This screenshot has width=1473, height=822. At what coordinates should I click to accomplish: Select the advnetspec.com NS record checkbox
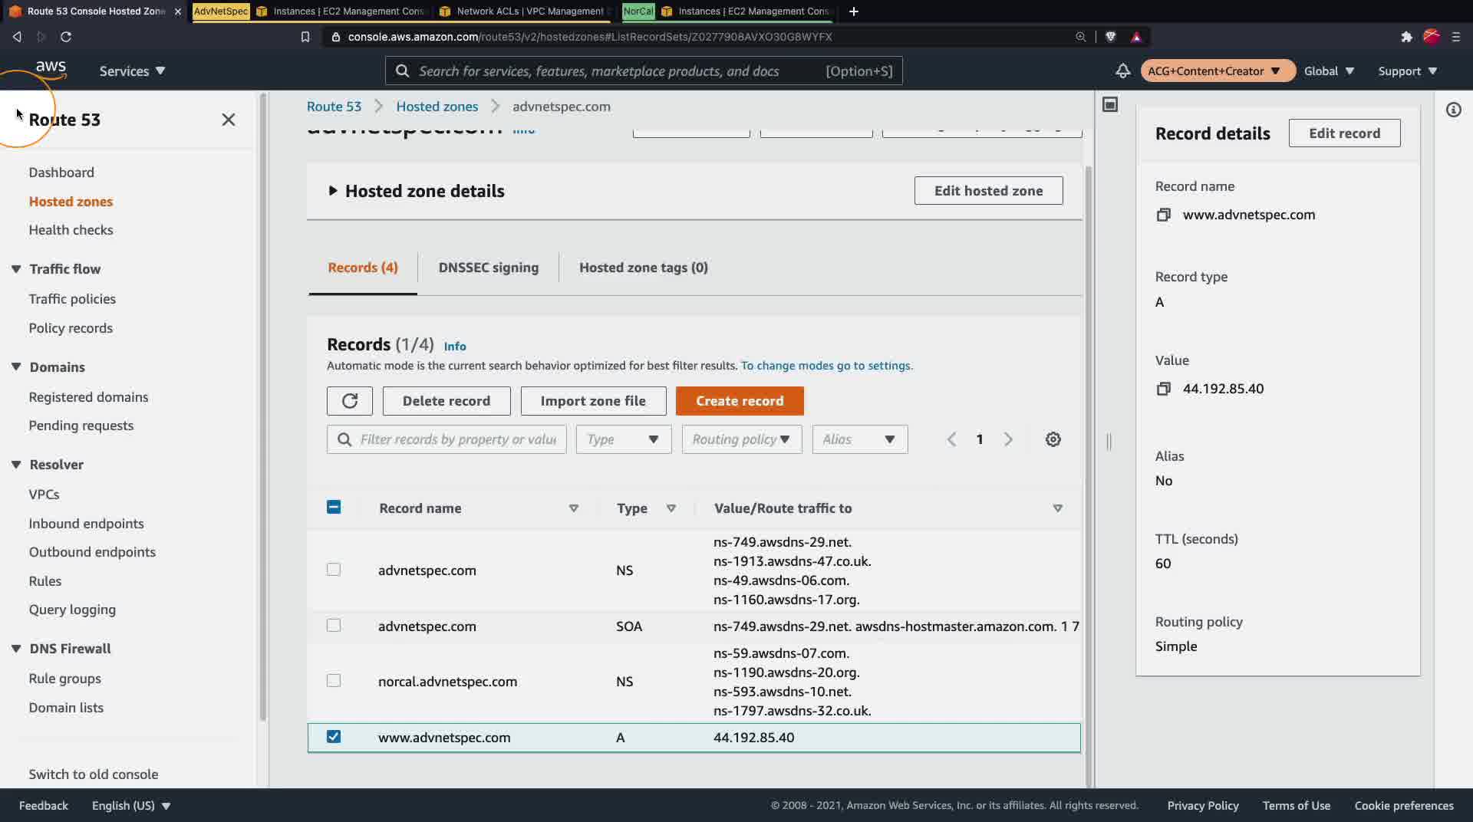334,570
